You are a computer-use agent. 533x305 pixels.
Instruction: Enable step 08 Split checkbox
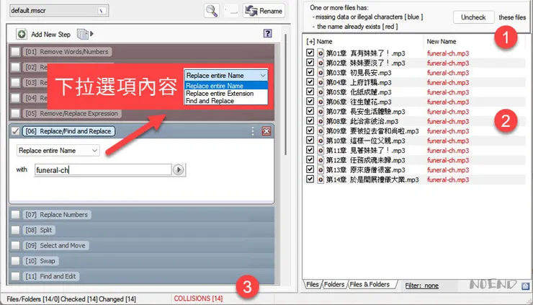15,230
